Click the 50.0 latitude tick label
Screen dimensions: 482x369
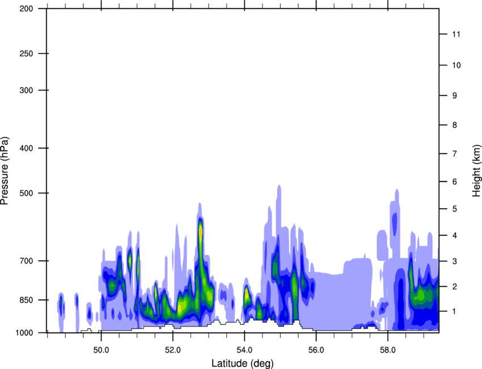click(x=101, y=350)
